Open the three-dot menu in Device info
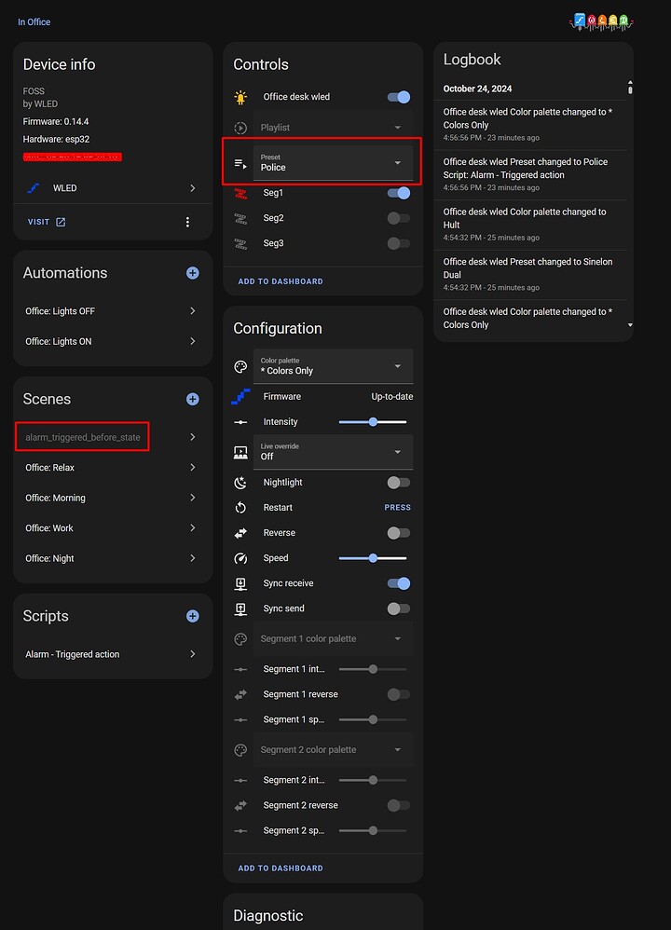The height and width of the screenshot is (930, 671). tap(187, 222)
